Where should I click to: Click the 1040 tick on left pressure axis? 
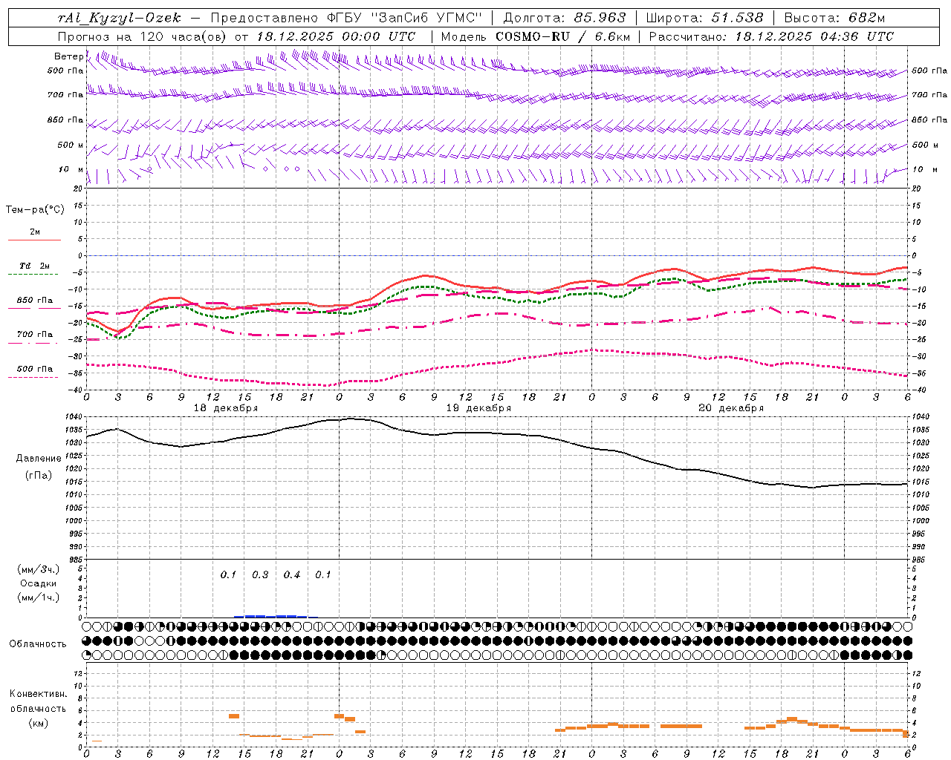(x=74, y=417)
